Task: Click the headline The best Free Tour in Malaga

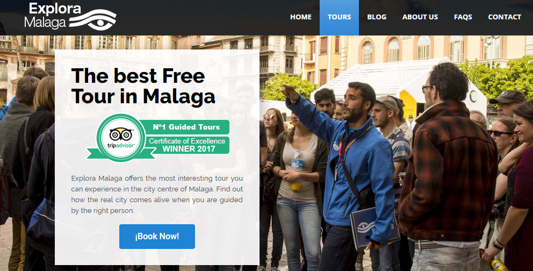Action: point(143,85)
